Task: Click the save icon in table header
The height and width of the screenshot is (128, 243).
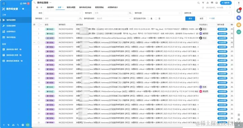Action: [x=34, y=25]
